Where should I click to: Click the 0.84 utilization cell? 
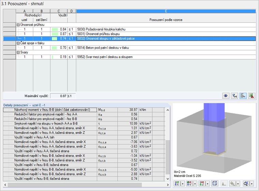(59, 29)
